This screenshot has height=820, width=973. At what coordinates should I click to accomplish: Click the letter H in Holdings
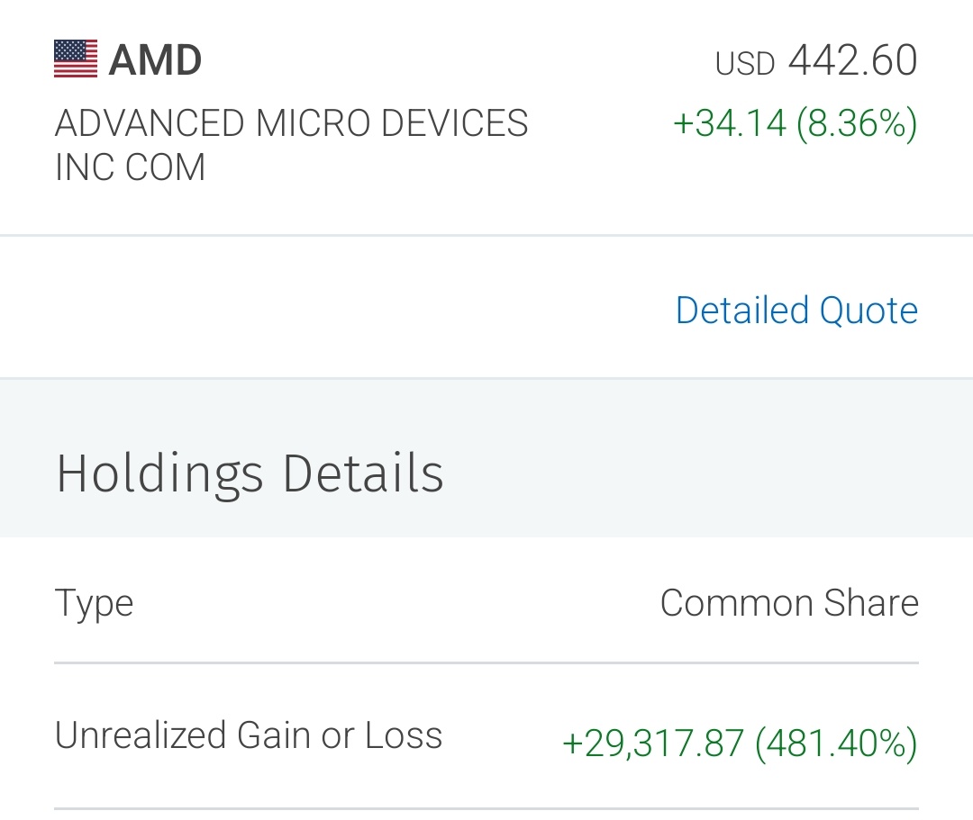tap(73, 473)
